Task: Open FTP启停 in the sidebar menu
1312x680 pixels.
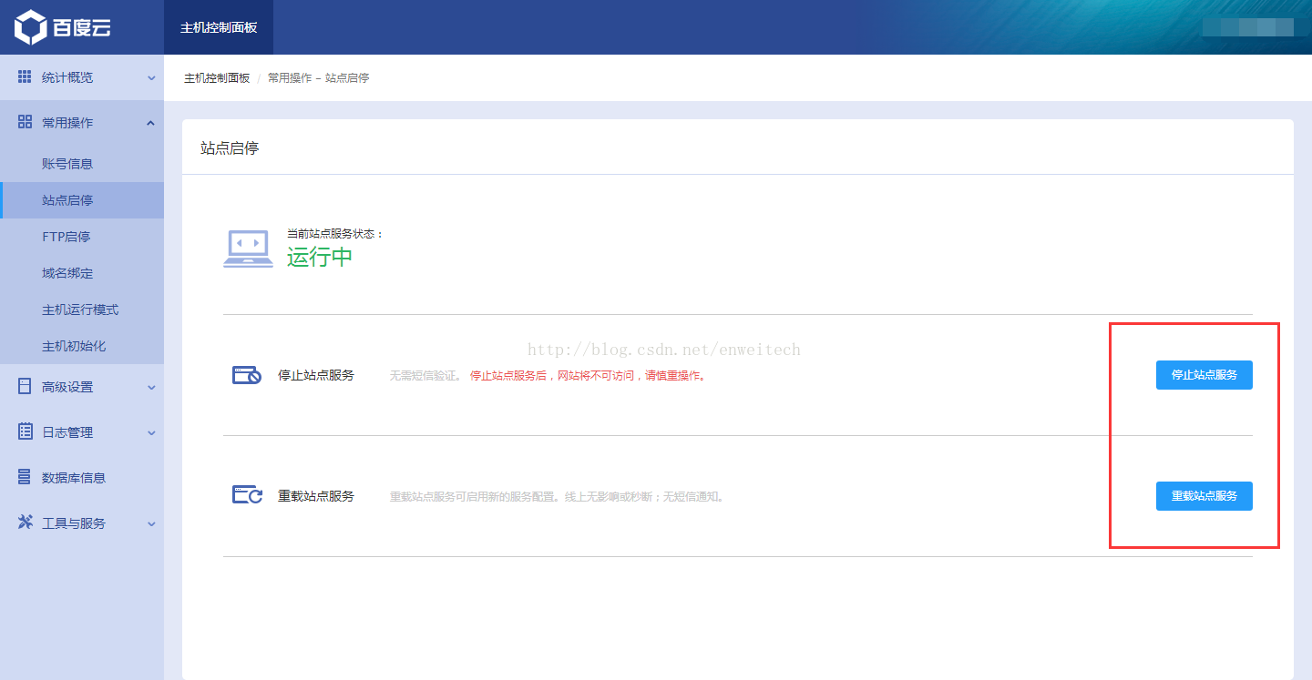Action: (66, 237)
